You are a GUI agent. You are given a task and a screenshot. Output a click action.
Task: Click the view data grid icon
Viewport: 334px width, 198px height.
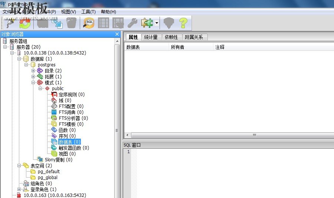(x=104, y=23)
